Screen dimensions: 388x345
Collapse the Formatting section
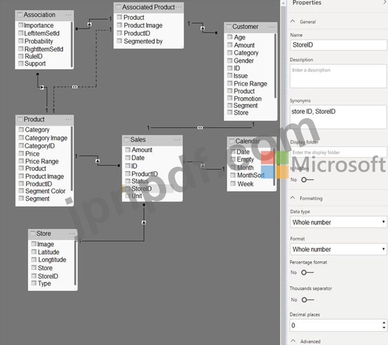coord(293,198)
